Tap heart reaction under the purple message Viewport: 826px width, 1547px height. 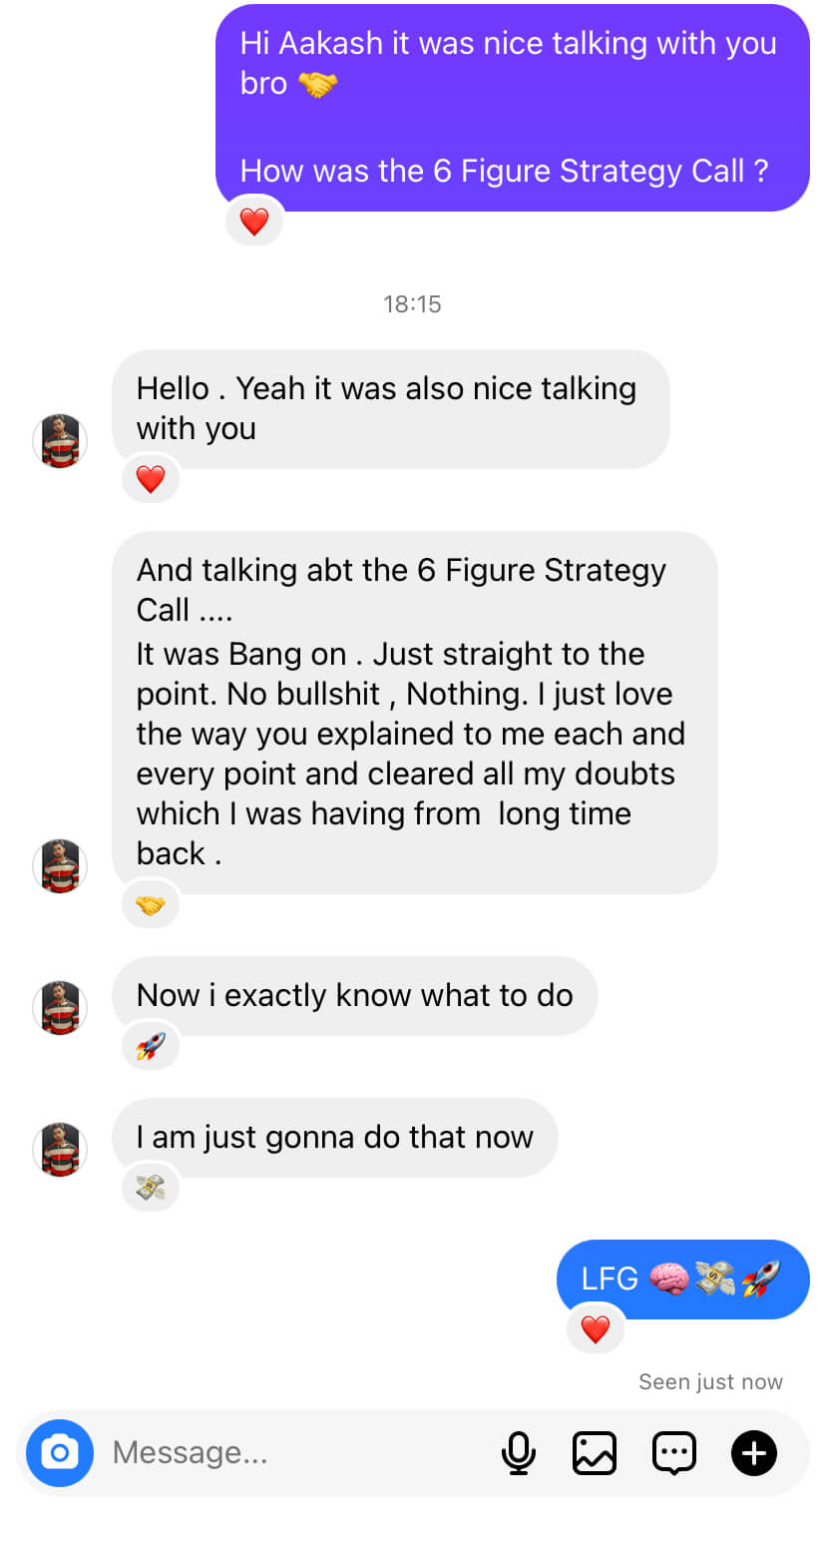click(254, 221)
